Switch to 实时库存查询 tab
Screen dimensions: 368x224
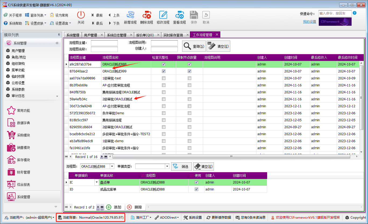173,35
